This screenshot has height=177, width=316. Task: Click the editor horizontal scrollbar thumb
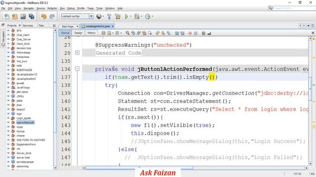click(139, 168)
